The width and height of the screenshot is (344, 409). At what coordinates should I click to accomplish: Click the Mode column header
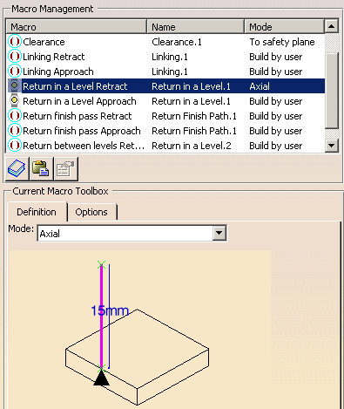(285, 27)
